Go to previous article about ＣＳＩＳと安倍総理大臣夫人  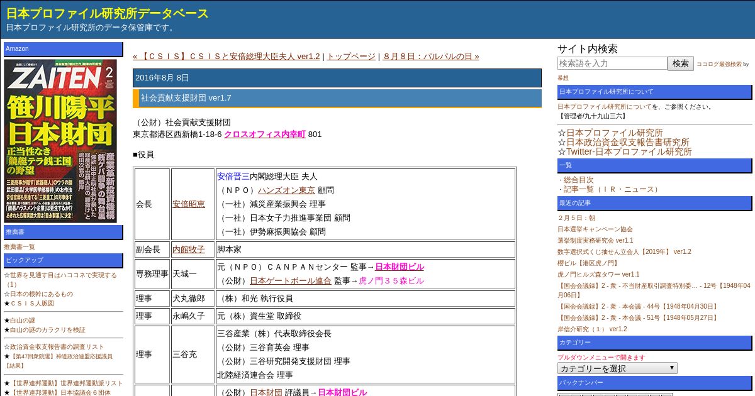click(x=226, y=56)
